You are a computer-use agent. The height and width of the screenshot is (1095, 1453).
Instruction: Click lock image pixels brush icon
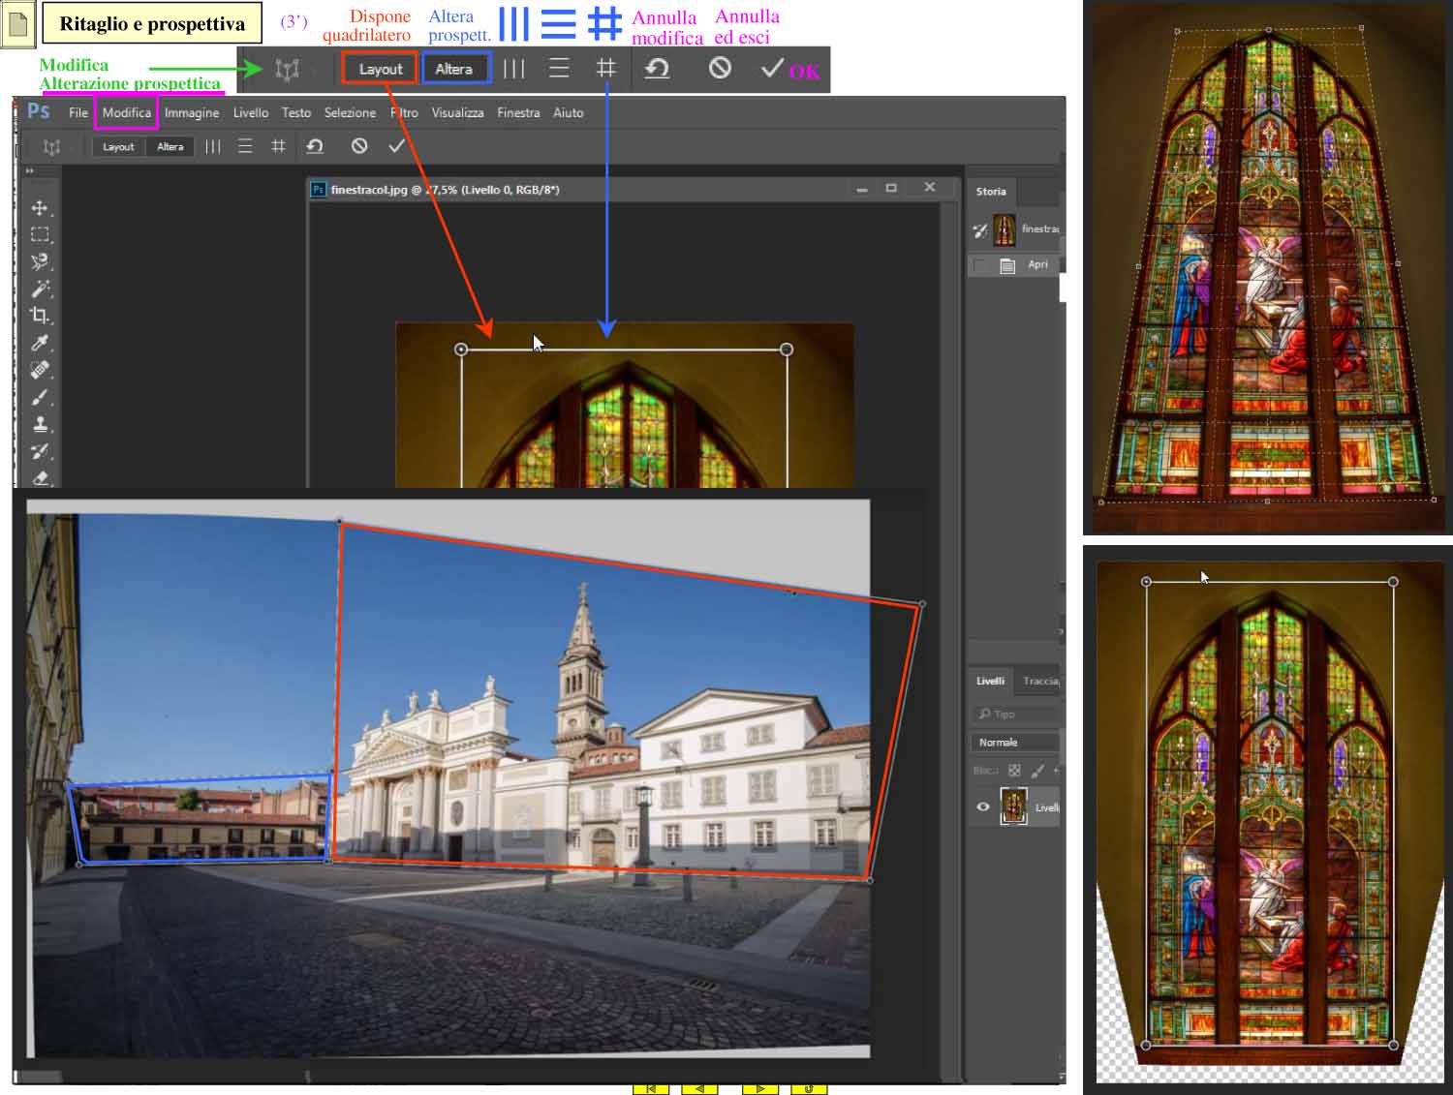1037,771
